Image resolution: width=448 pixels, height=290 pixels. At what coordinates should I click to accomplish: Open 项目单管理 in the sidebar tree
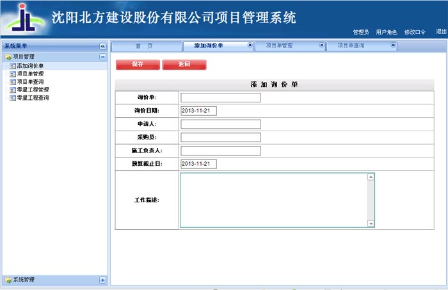coord(30,74)
